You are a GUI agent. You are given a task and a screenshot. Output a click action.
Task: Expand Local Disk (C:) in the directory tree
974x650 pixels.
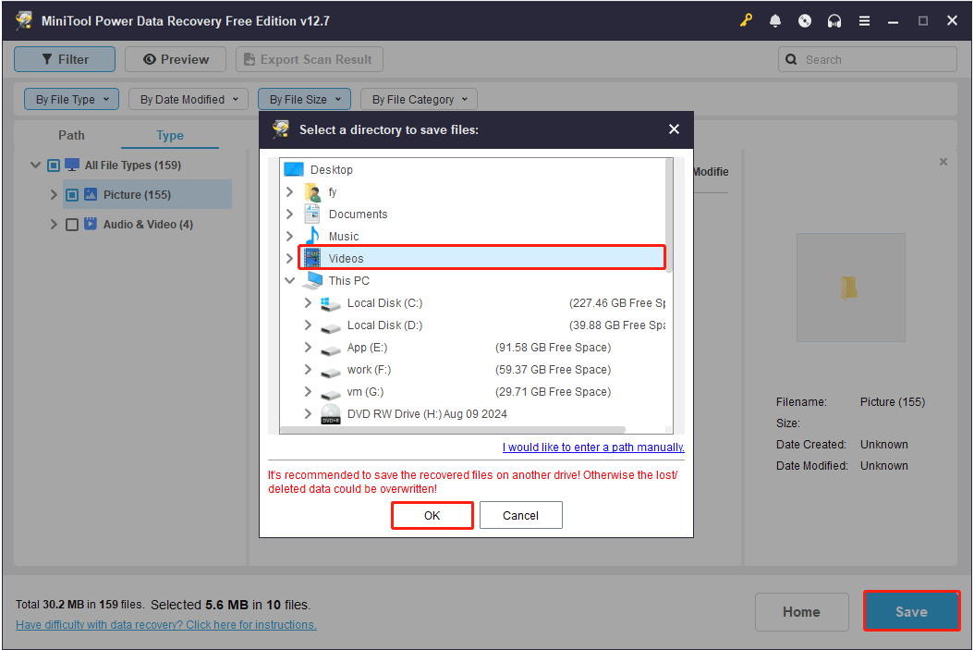(x=307, y=302)
